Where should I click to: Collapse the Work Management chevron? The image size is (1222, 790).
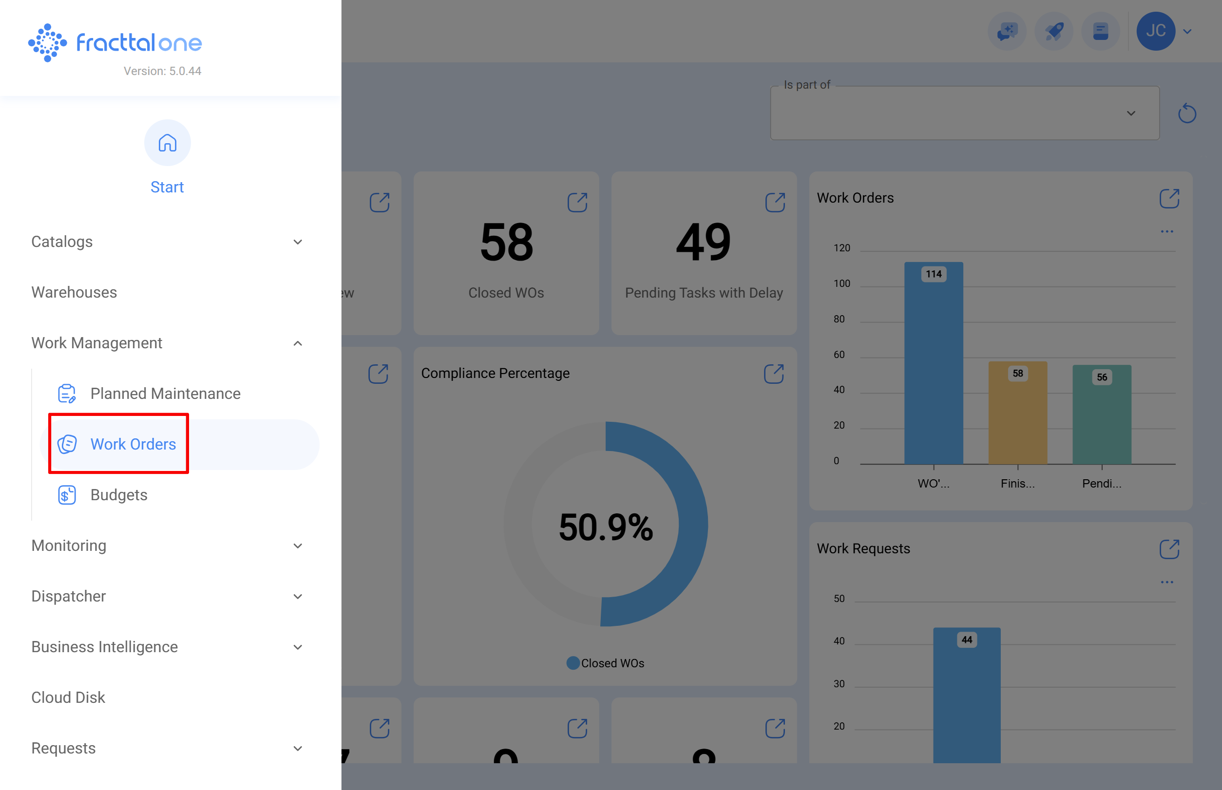pos(298,343)
